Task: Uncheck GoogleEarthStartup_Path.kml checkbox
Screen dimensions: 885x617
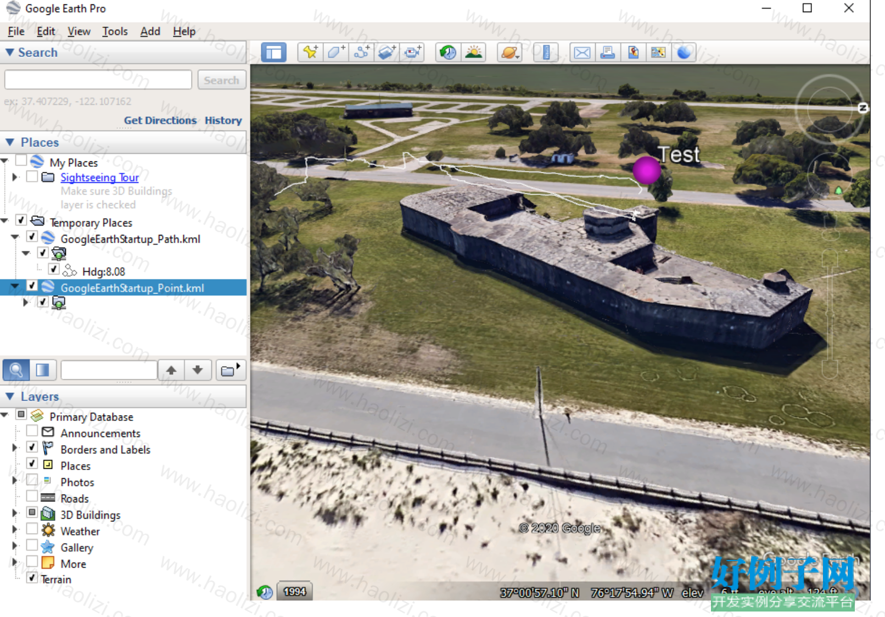Action: (x=32, y=237)
